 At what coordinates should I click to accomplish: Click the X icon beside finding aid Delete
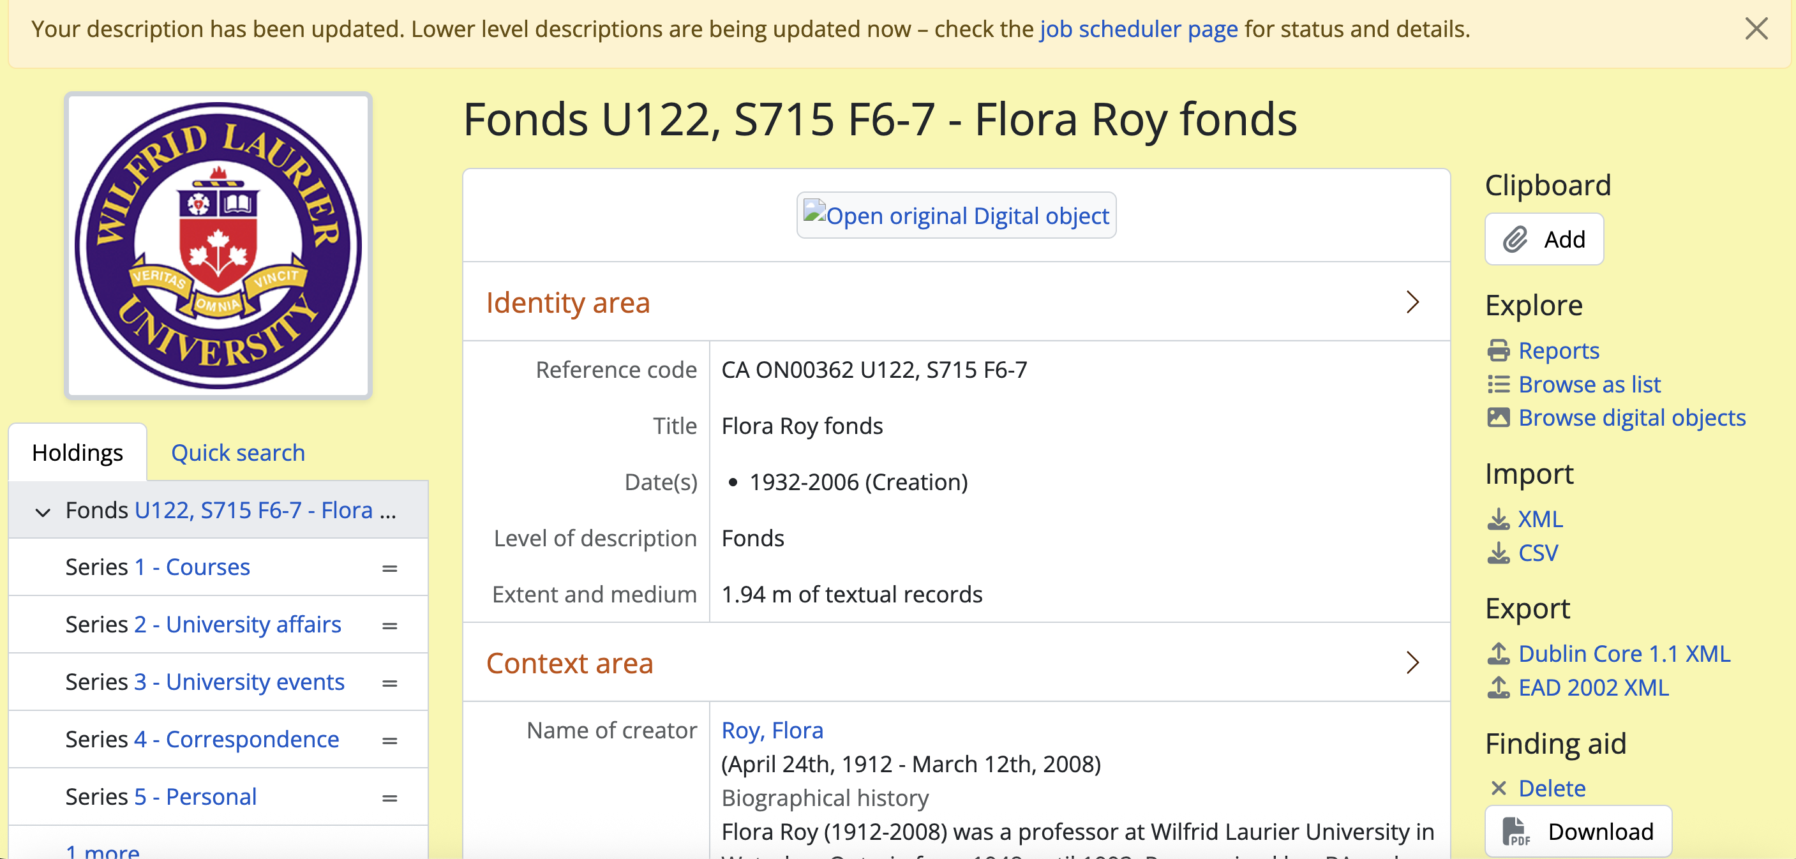coord(1499,789)
